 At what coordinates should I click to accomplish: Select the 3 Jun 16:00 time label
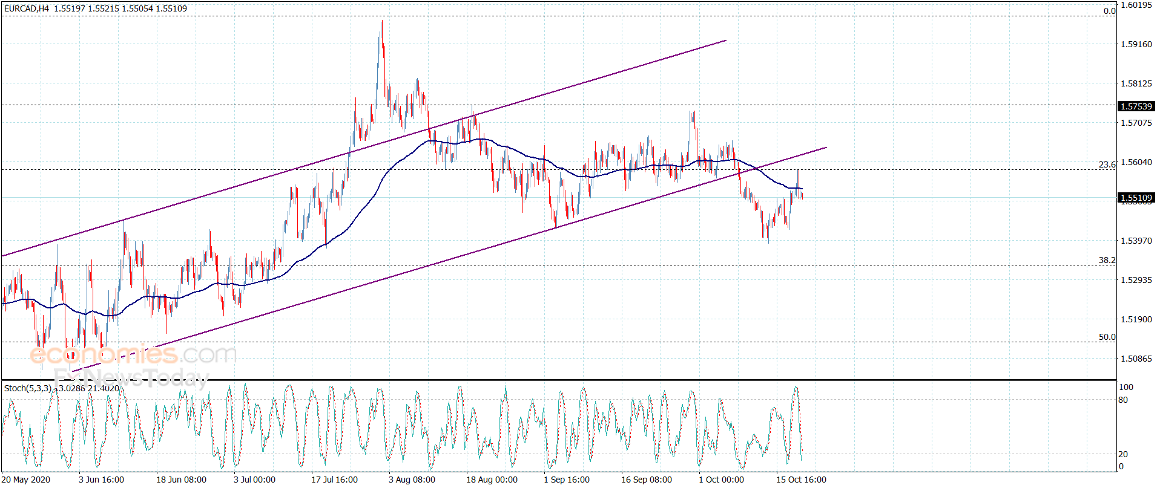click(101, 480)
